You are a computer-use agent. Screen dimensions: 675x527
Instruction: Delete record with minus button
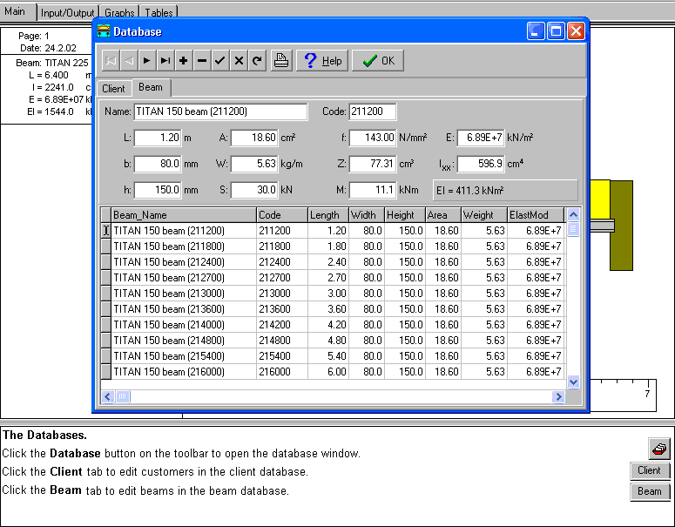[x=201, y=61]
